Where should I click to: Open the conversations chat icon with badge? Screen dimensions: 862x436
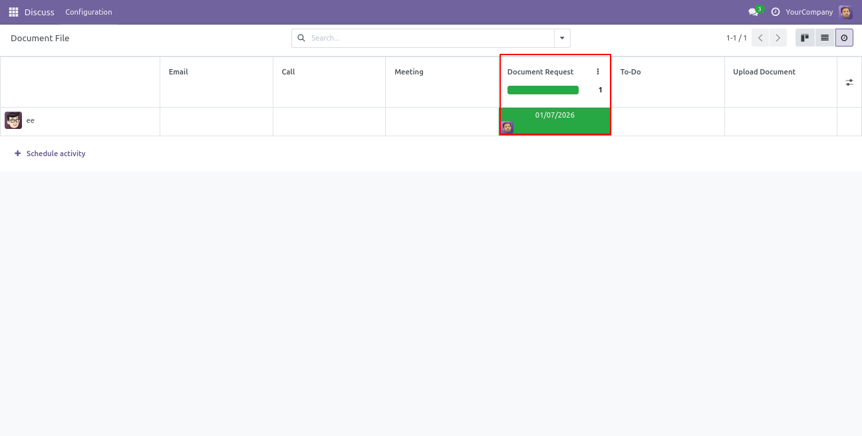point(754,12)
